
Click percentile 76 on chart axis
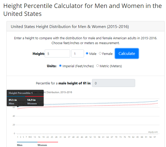click(125, 137)
